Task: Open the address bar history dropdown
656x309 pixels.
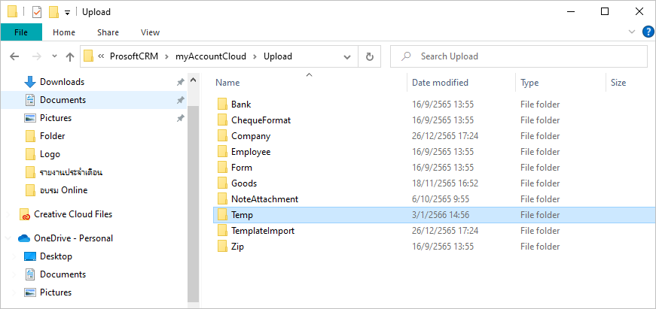Action: [x=346, y=56]
